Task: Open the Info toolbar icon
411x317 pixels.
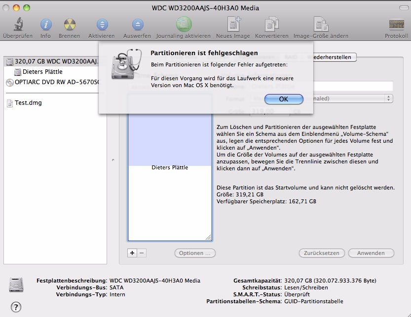Action: click(45, 24)
